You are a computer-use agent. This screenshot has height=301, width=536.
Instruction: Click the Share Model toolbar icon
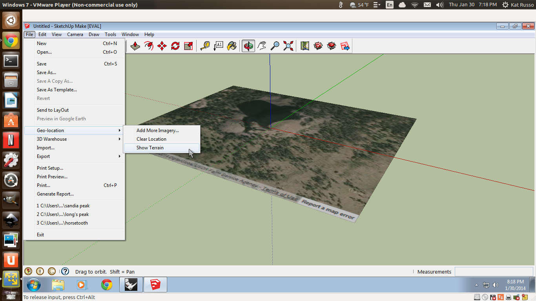coord(332,46)
